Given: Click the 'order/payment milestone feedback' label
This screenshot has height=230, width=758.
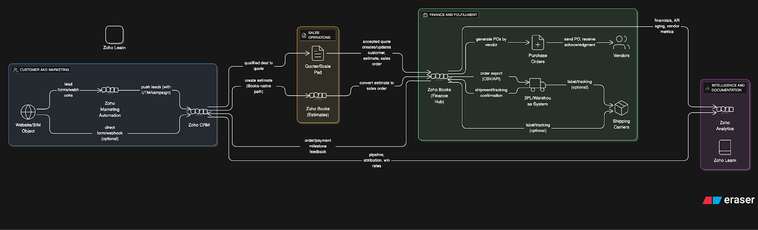Looking at the screenshot, I should point(318,146).
